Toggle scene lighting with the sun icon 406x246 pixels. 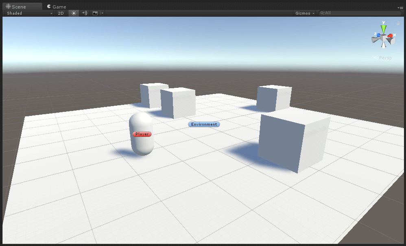pyautogui.click(x=74, y=13)
